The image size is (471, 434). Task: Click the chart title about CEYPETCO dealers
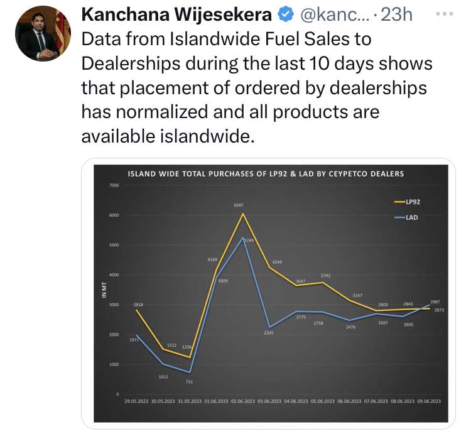click(266, 174)
